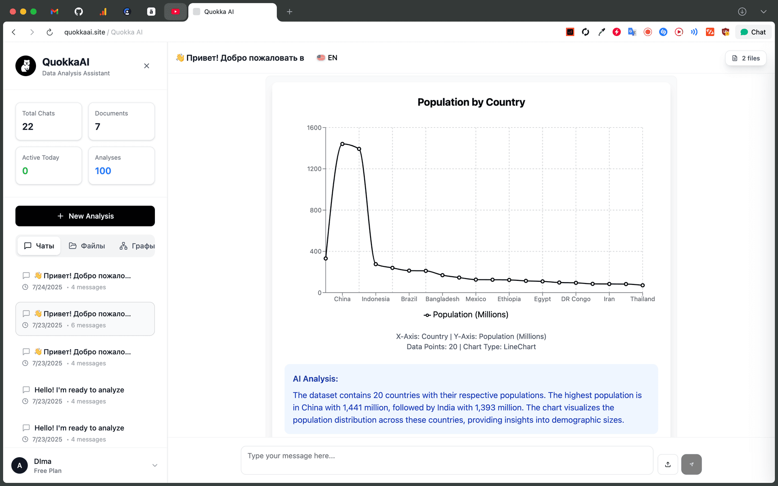Focus the Type your message here field
Viewport: 778px width, 486px height.
click(x=447, y=460)
